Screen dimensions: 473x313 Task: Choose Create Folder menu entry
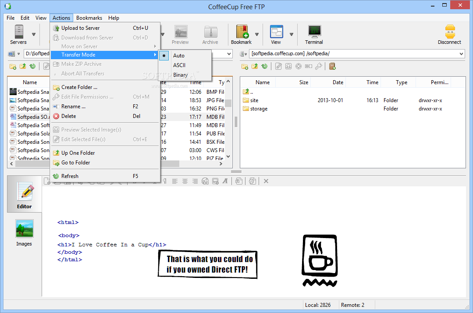105,87
